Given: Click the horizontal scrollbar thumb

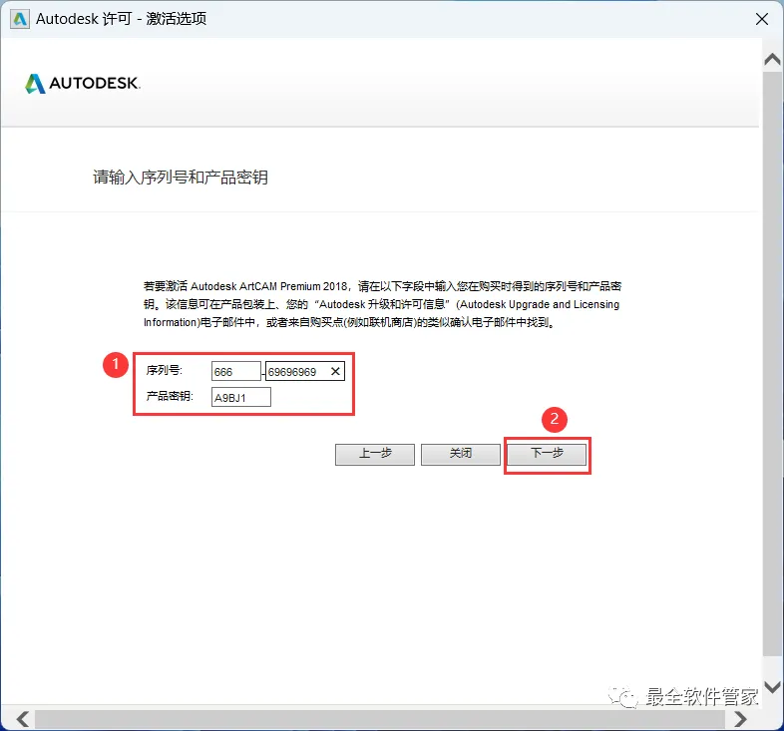Looking at the screenshot, I should pyautogui.click(x=380, y=719).
